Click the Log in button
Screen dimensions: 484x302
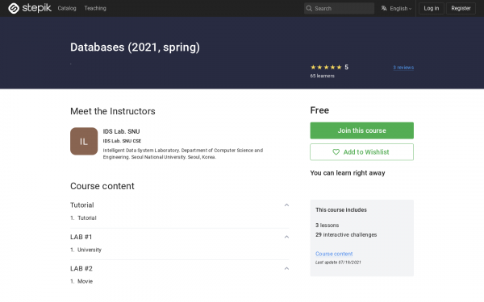[432, 8]
